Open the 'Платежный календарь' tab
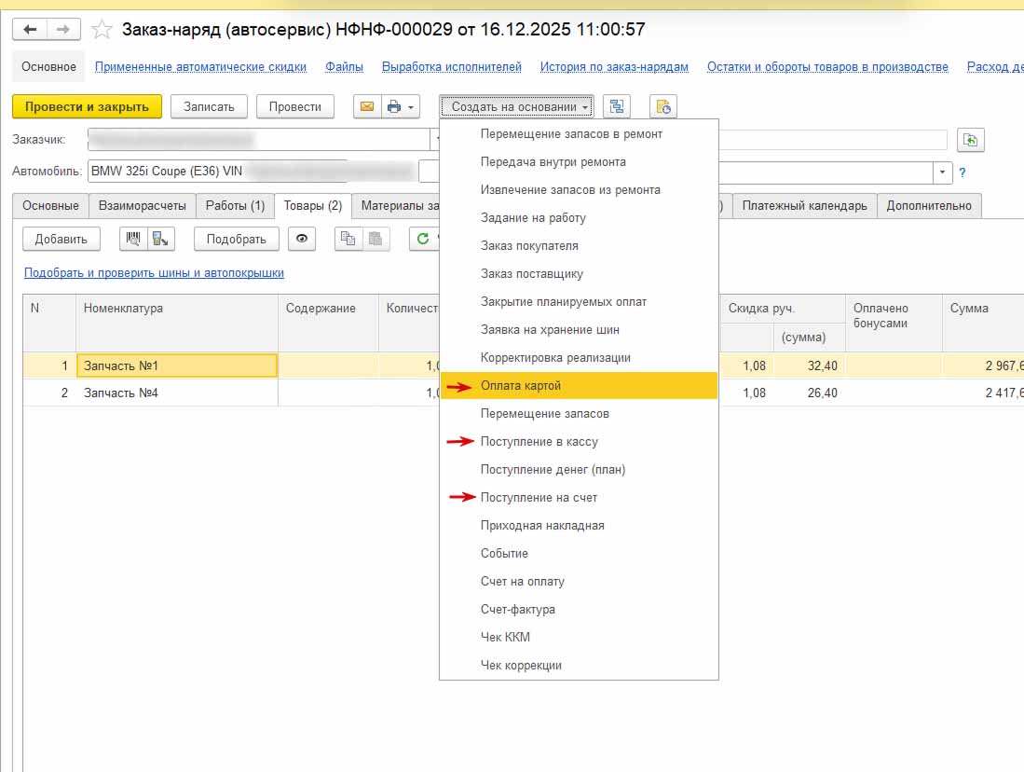Screen dimensions: 1024x772 [804, 206]
